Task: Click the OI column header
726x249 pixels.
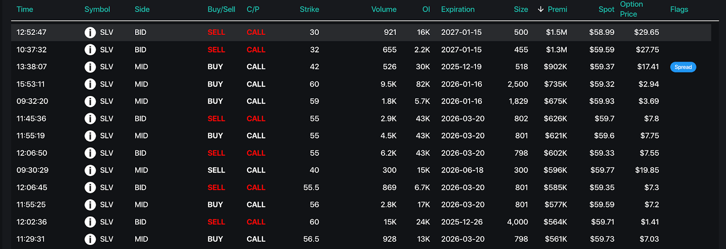Action: [x=426, y=10]
